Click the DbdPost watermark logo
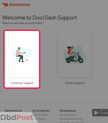Image resolution: width=108 pixels, height=123 pixels. click(17, 117)
